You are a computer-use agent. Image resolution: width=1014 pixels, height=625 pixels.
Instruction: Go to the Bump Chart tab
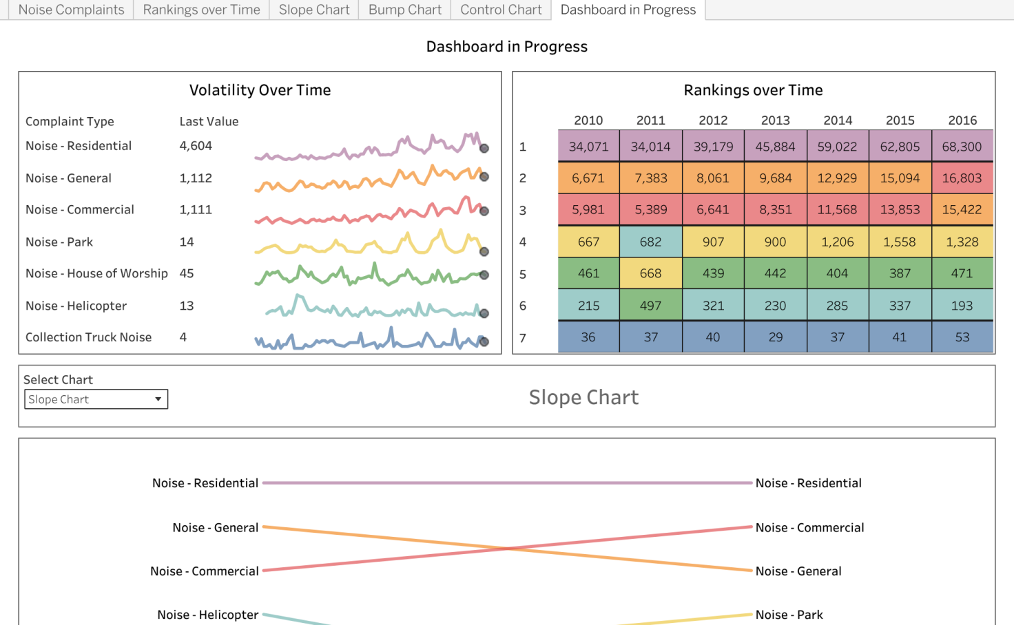[x=404, y=10]
